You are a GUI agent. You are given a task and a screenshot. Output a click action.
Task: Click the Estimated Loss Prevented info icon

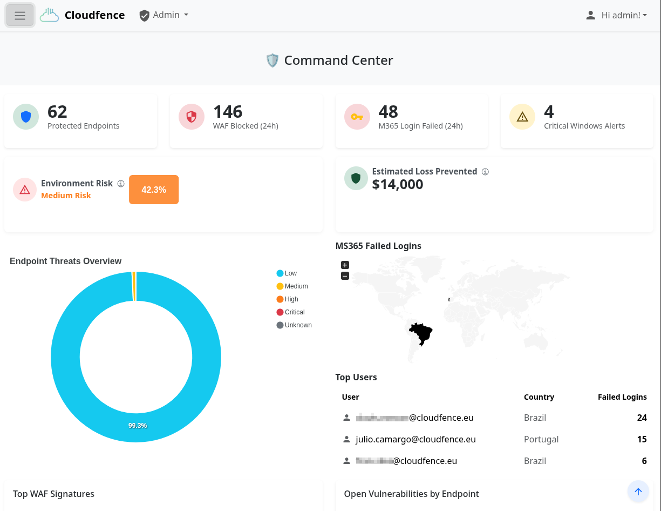[485, 172]
